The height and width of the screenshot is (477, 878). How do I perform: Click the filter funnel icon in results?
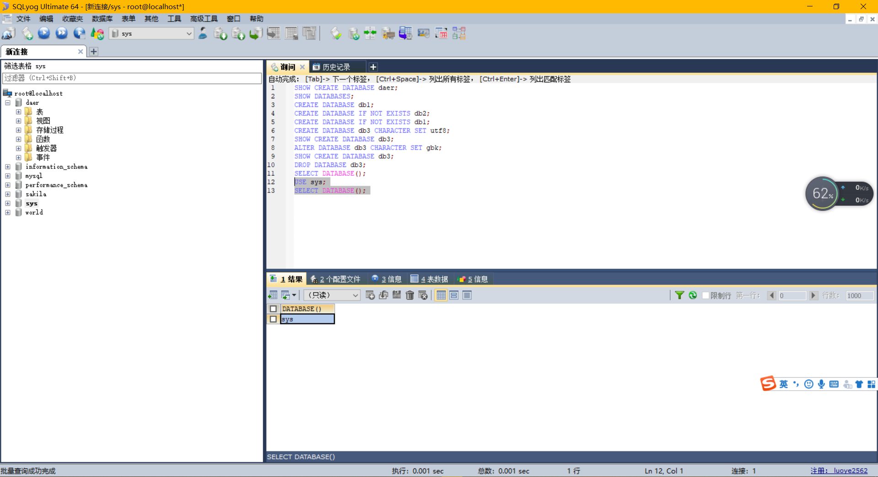point(680,295)
